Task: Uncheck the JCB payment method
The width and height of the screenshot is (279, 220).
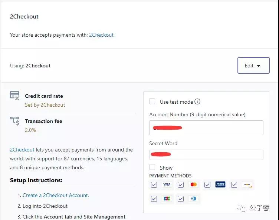Action: [154, 199]
